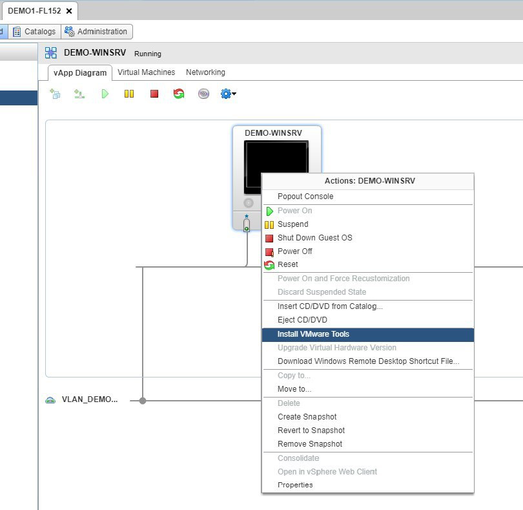Choose Move to... in the context menu
The width and height of the screenshot is (523, 510).
368,389
